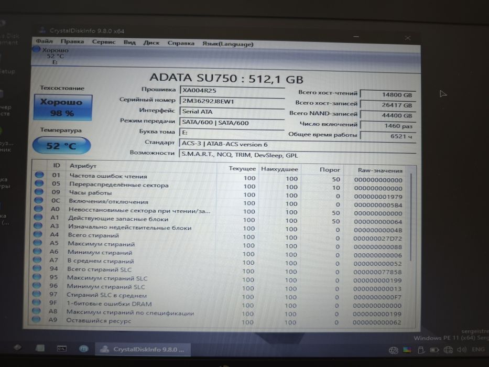Click the volume speaker icon in the tray
The height and width of the screenshot is (367, 489).
462,350
